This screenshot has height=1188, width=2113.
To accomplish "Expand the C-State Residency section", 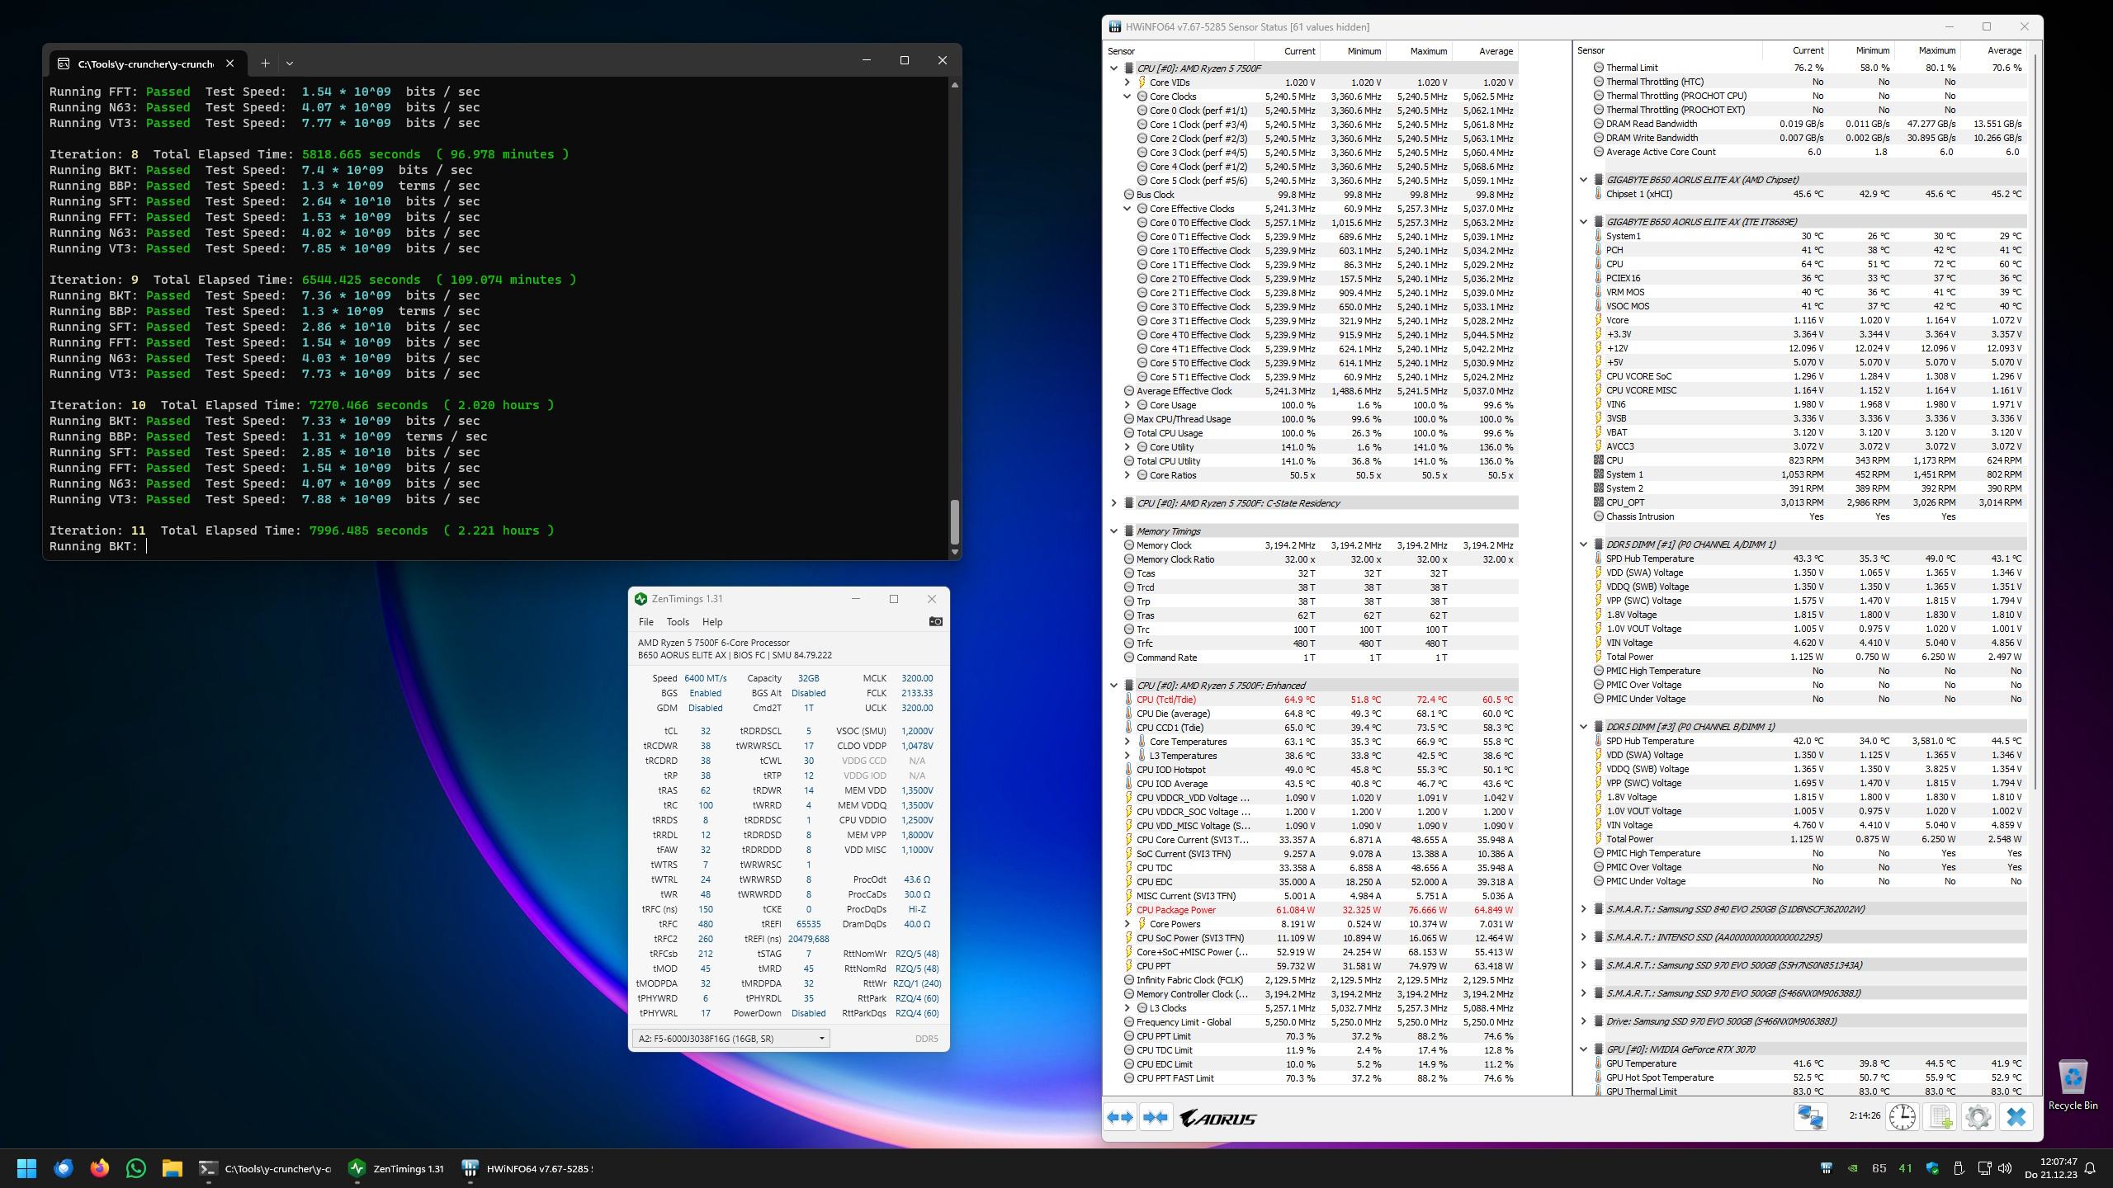I will 1113,503.
